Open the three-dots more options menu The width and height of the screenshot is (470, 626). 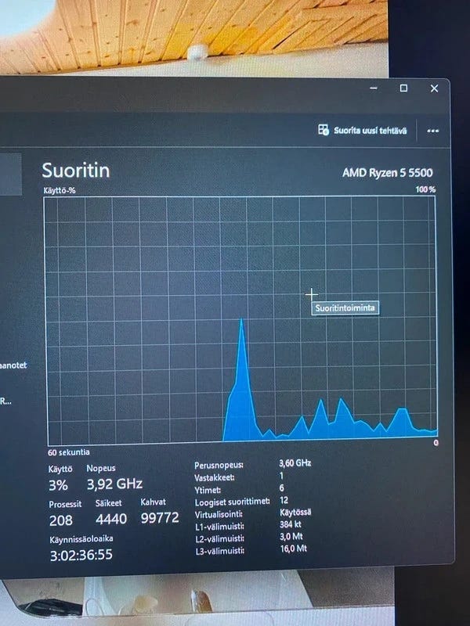point(433,131)
